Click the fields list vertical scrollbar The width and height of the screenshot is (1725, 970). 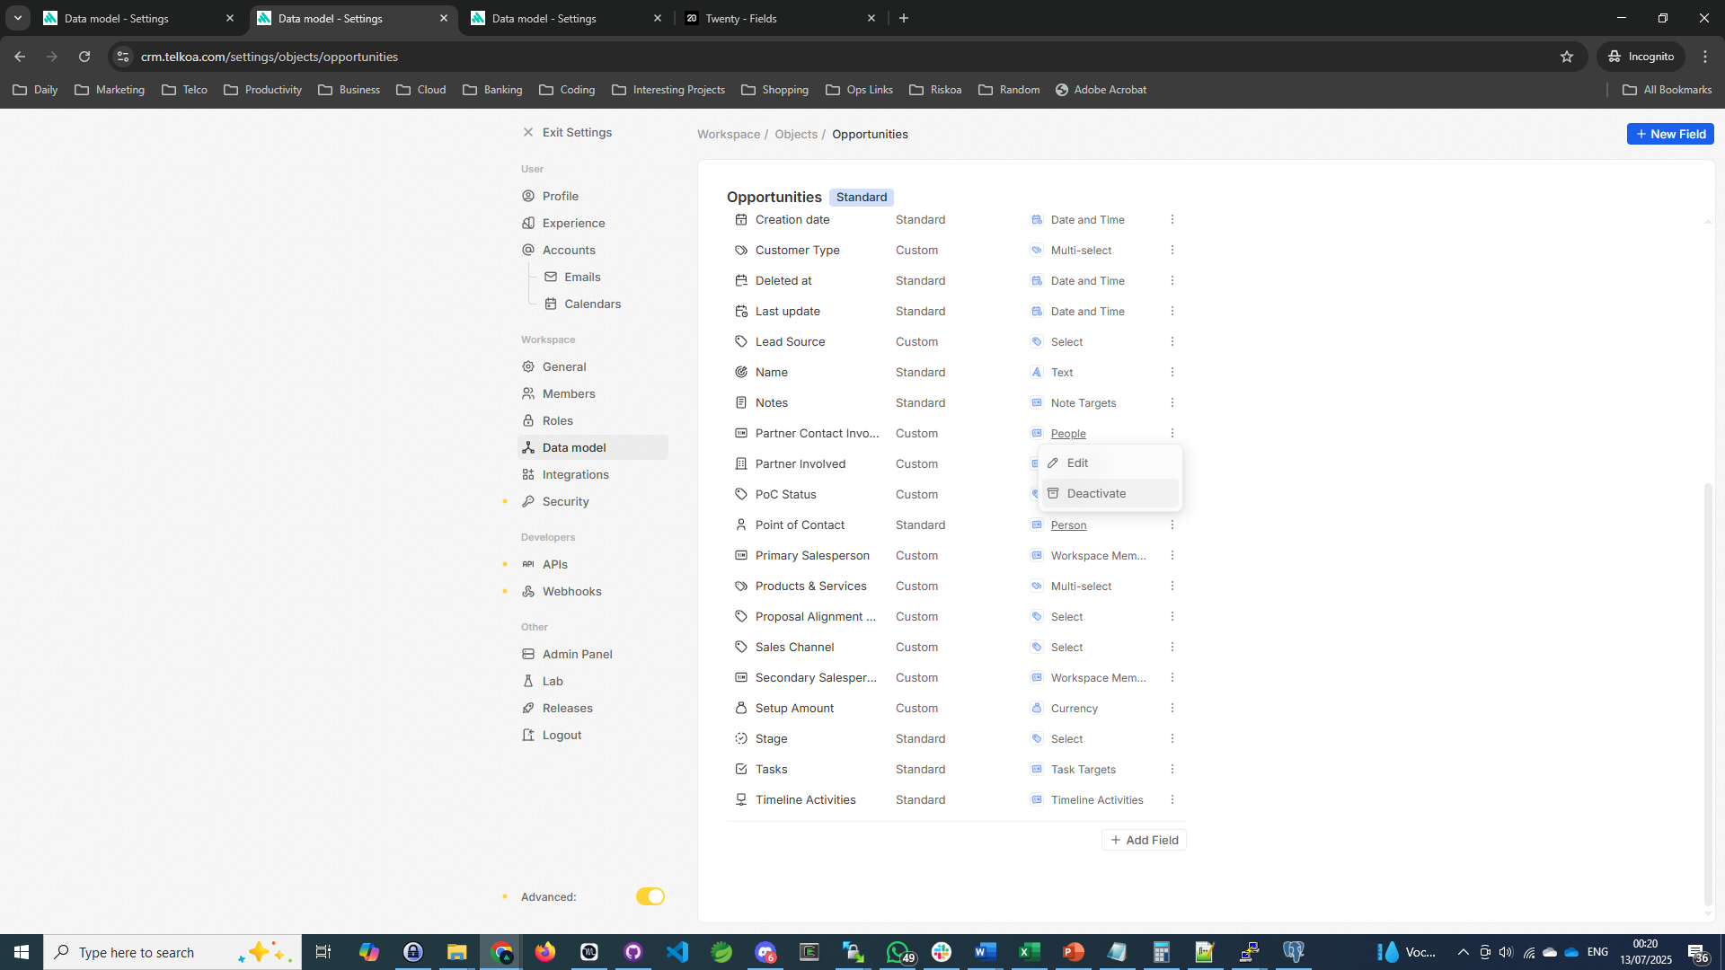1708,693
